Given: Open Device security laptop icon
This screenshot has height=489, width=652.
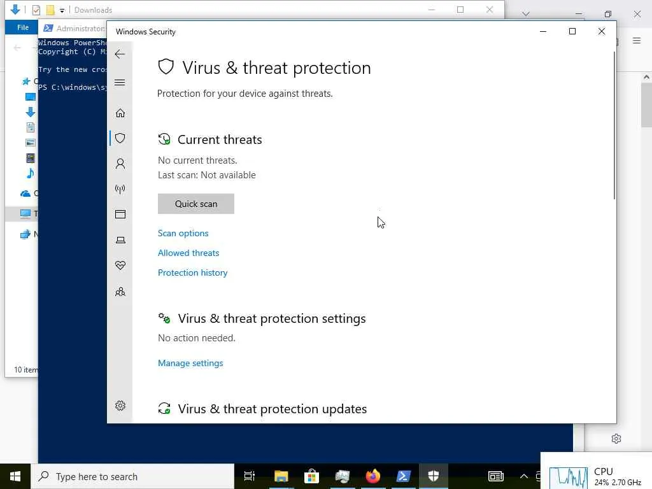Looking at the screenshot, I should point(120,240).
